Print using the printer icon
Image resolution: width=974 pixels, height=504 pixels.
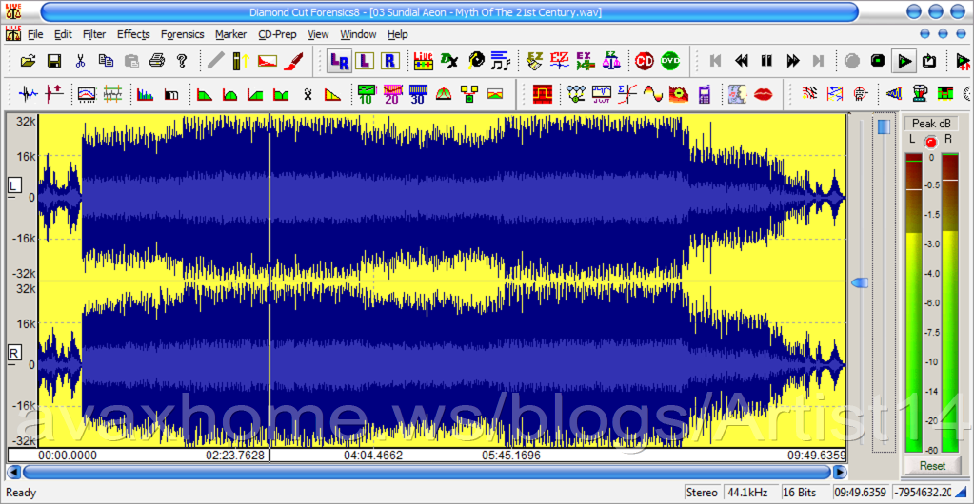click(x=156, y=61)
